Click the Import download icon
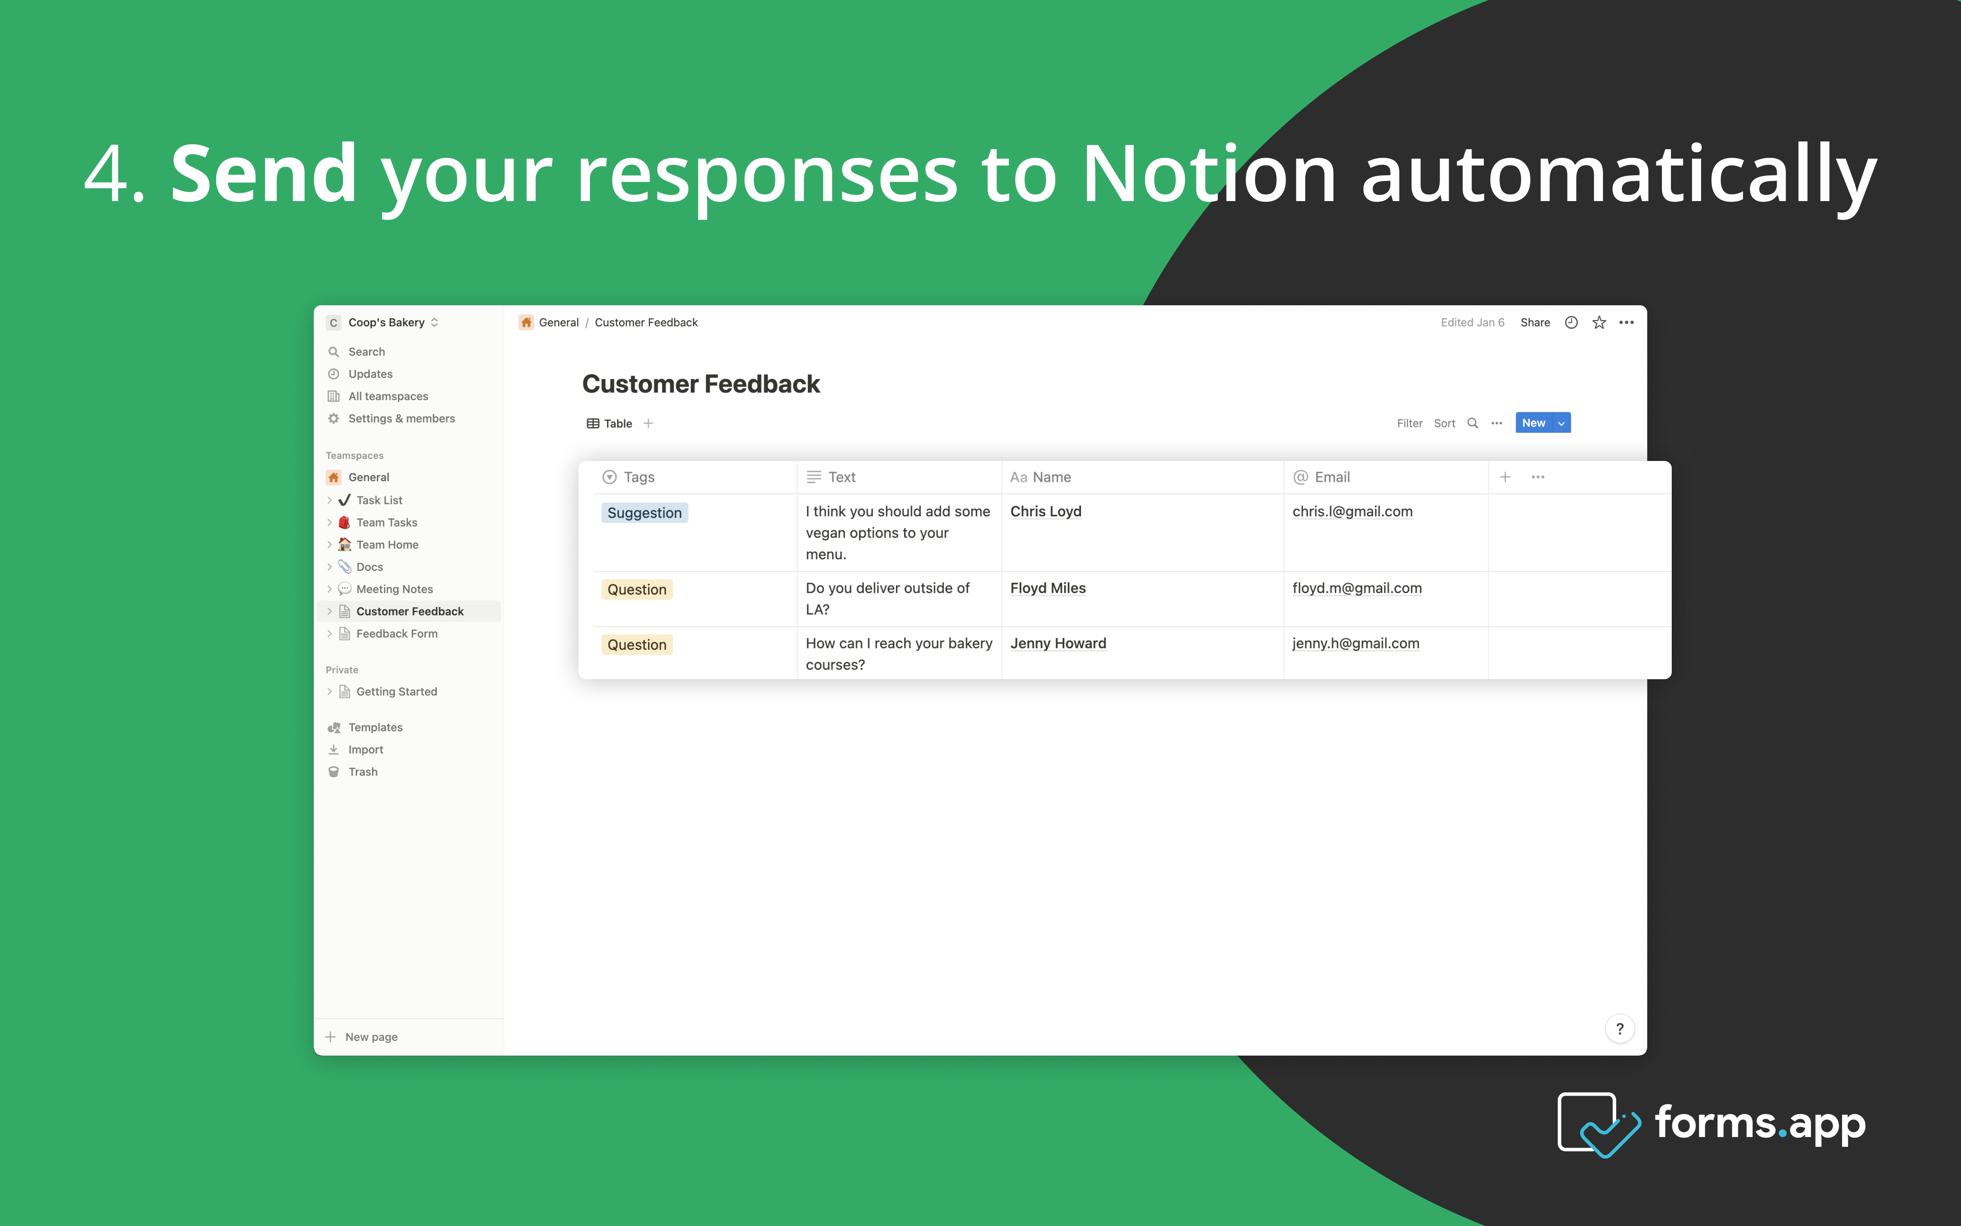This screenshot has width=1961, height=1226. coord(333,749)
